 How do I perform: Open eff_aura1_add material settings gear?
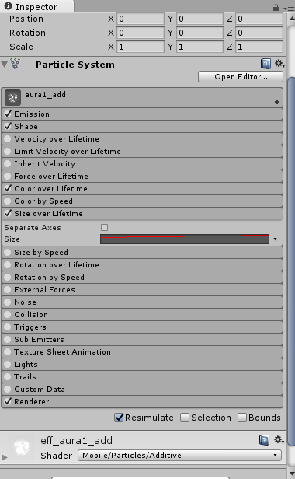click(x=279, y=439)
